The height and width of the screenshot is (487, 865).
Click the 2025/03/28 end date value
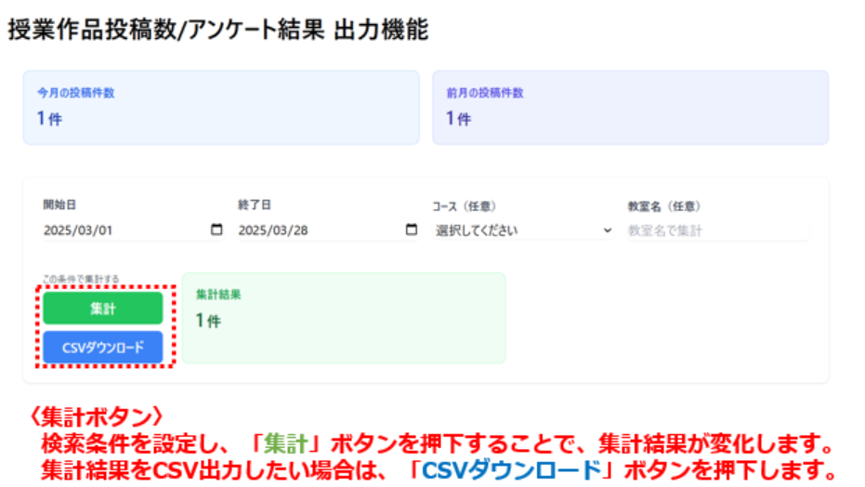click(273, 230)
